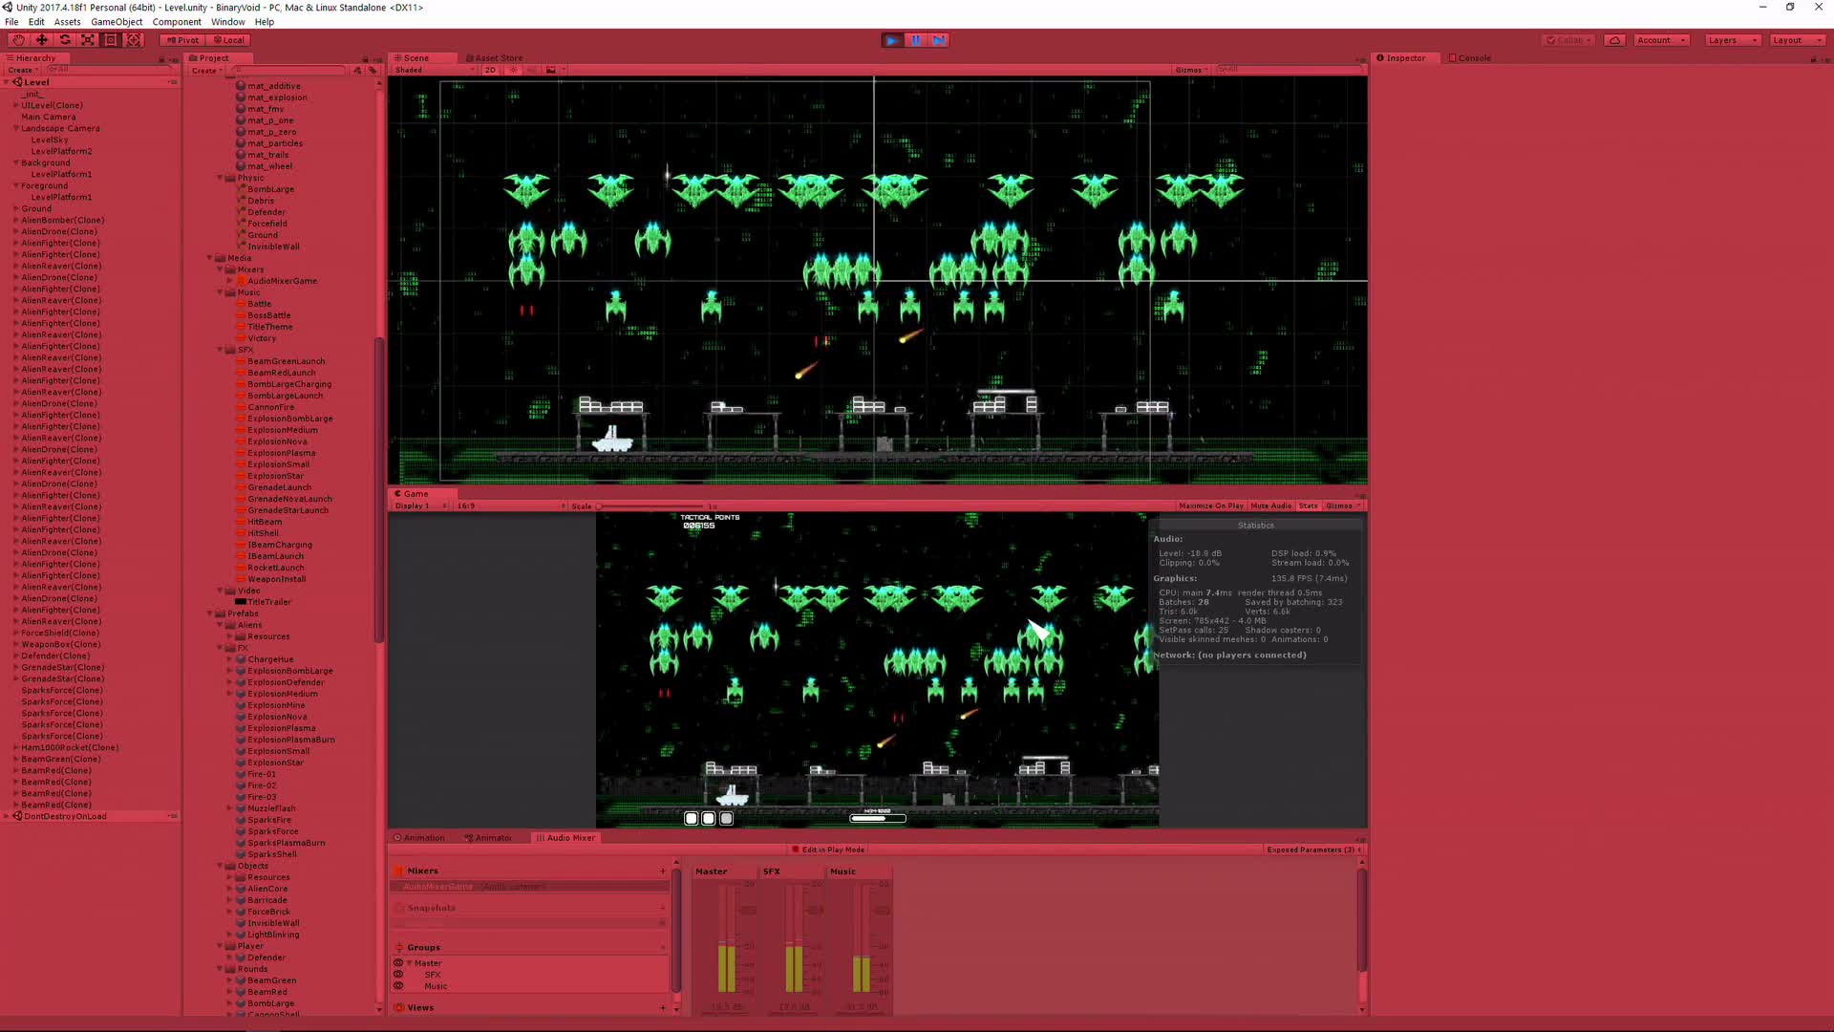Open the Layout dropdown at top right

pos(1796,39)
